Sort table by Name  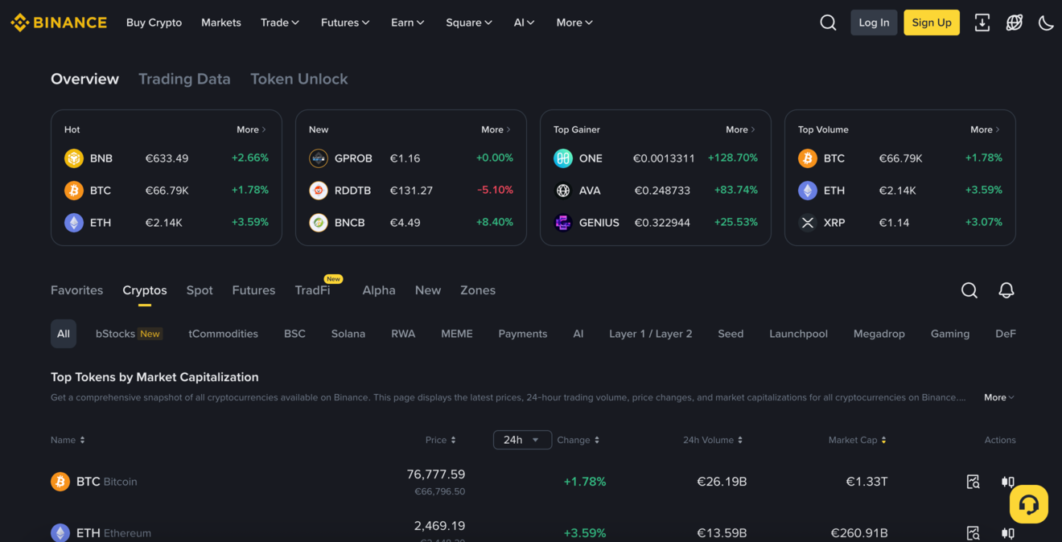coord(68,440)
